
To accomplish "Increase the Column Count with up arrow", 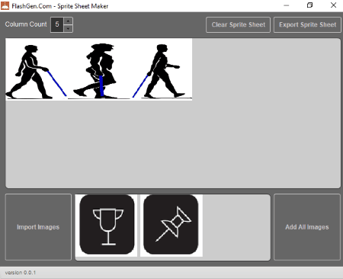I will coord(68,21).
